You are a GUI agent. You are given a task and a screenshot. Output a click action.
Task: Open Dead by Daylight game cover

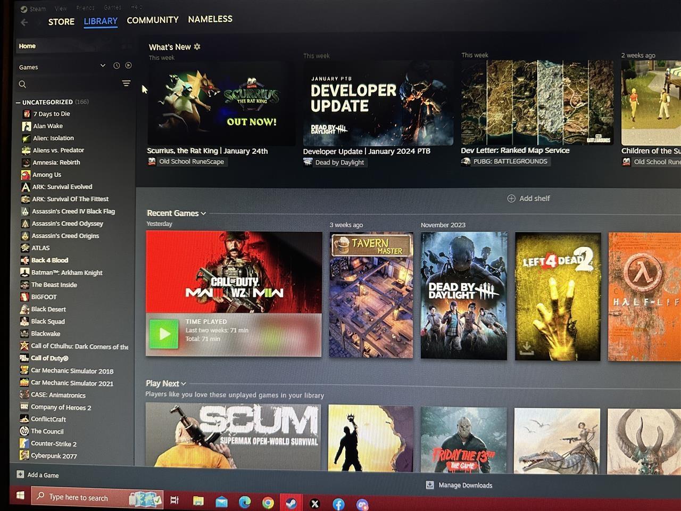464,295
